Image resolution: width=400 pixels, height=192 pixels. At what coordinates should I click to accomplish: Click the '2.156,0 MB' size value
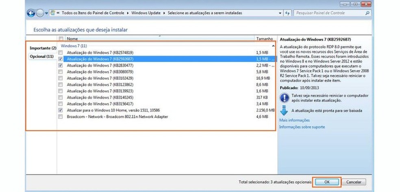[265, 110]
